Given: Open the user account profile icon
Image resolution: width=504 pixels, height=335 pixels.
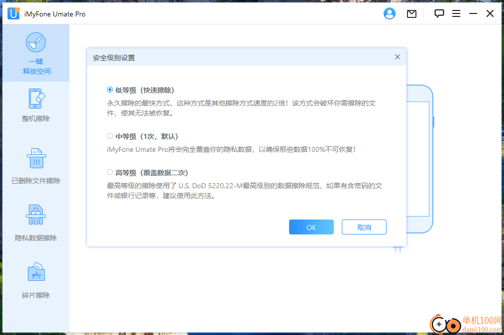Looking at the screenshot, I should [x=389, y=13].
